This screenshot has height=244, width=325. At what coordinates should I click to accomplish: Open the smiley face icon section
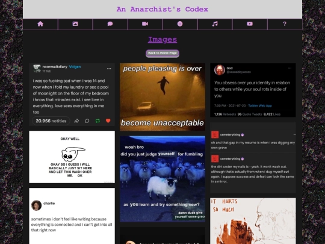click(180, 24)
